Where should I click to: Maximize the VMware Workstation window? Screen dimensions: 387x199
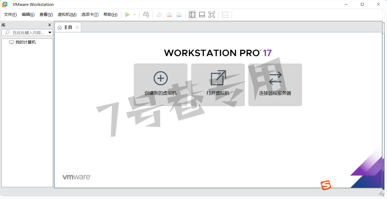click(362, 4)
